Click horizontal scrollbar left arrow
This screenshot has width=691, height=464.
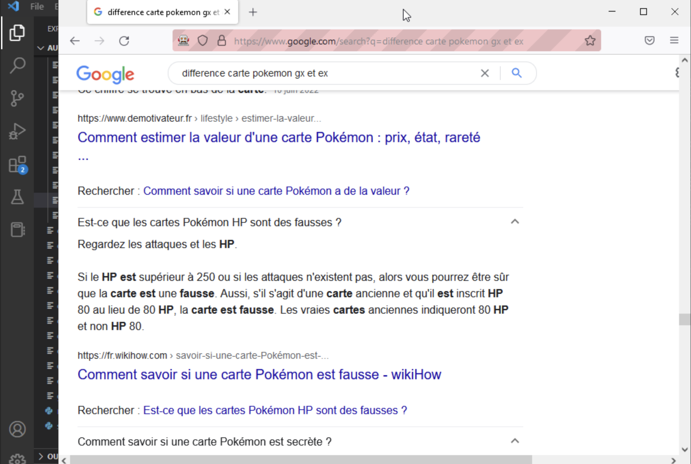coord(64,460)
